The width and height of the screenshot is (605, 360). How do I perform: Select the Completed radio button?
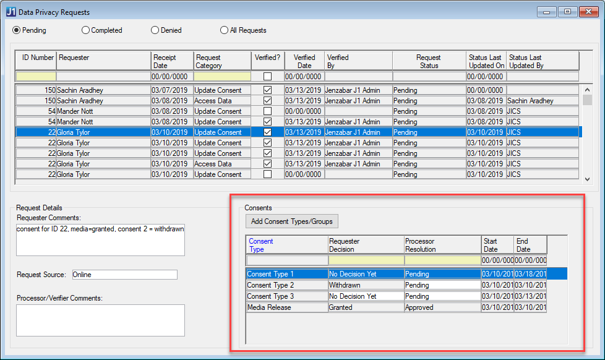86,30
